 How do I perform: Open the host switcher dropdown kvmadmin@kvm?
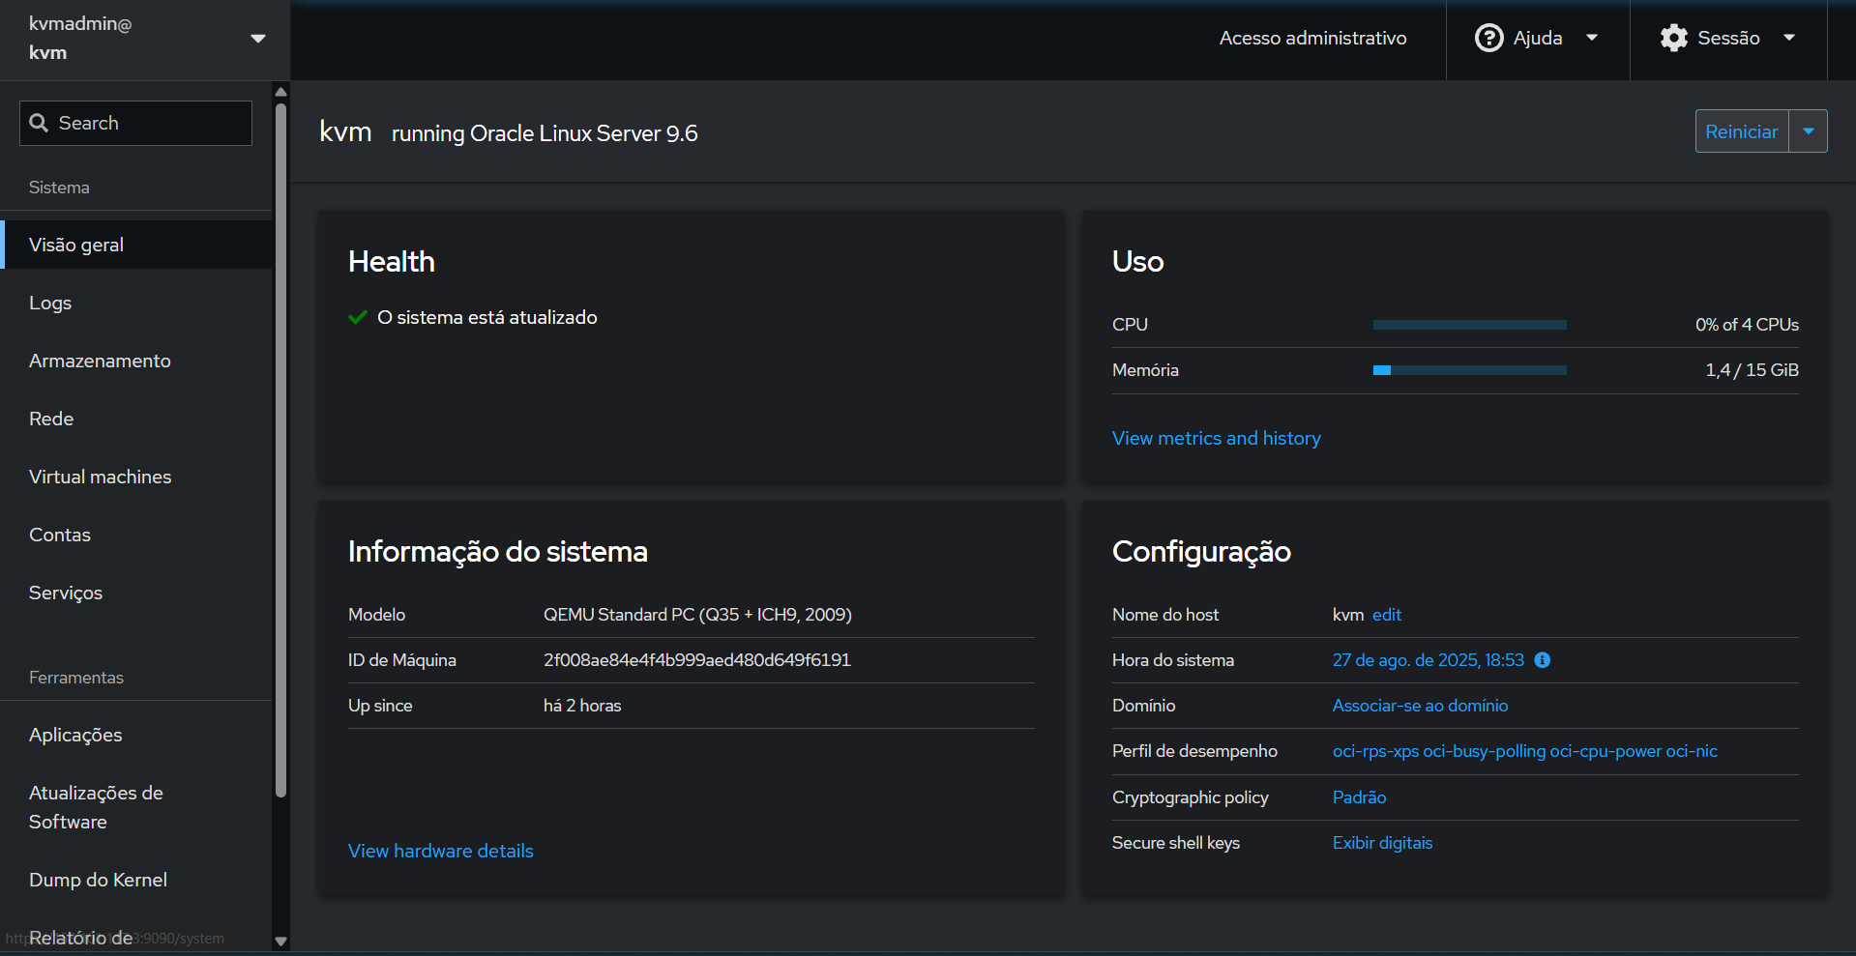[145, 39]
